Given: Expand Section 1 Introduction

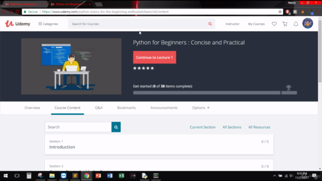Looking at the screenshot, I should point(159,144).
